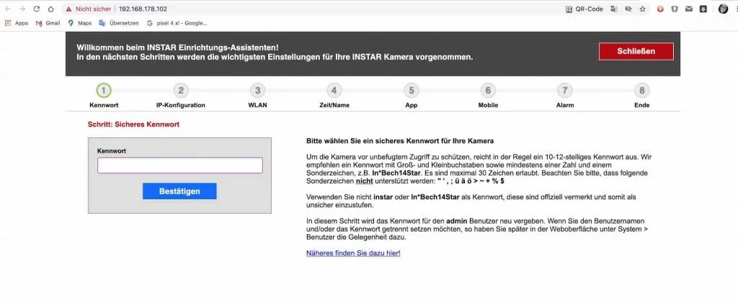
Task: Click the Schritt: Sicheres Kennwort heading
Action: click(133, 124)
